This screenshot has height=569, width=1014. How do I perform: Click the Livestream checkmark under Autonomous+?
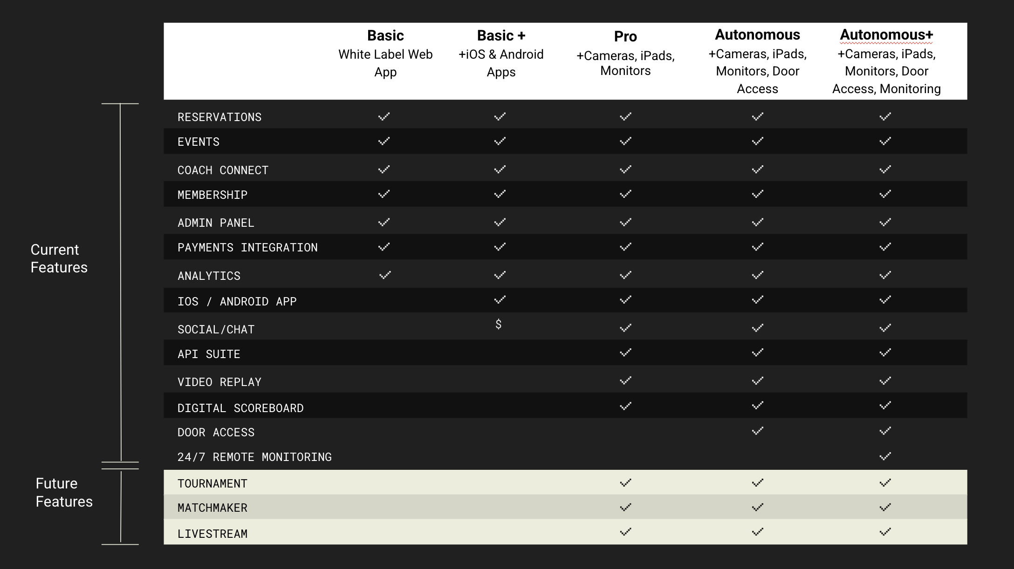pos(885,532)
